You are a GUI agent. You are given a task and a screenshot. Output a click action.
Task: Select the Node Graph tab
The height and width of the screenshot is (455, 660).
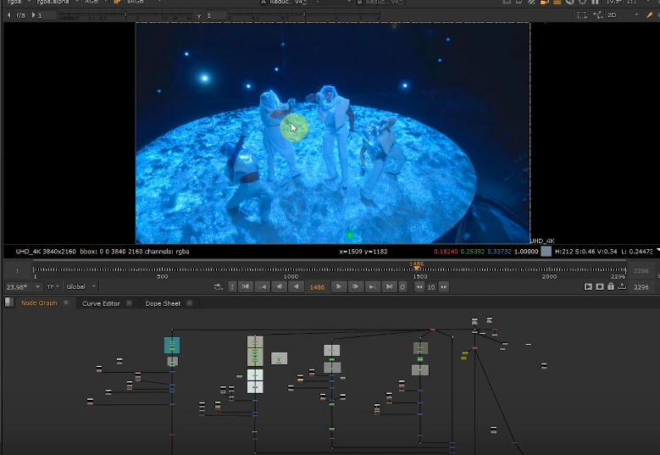(39, 303)
